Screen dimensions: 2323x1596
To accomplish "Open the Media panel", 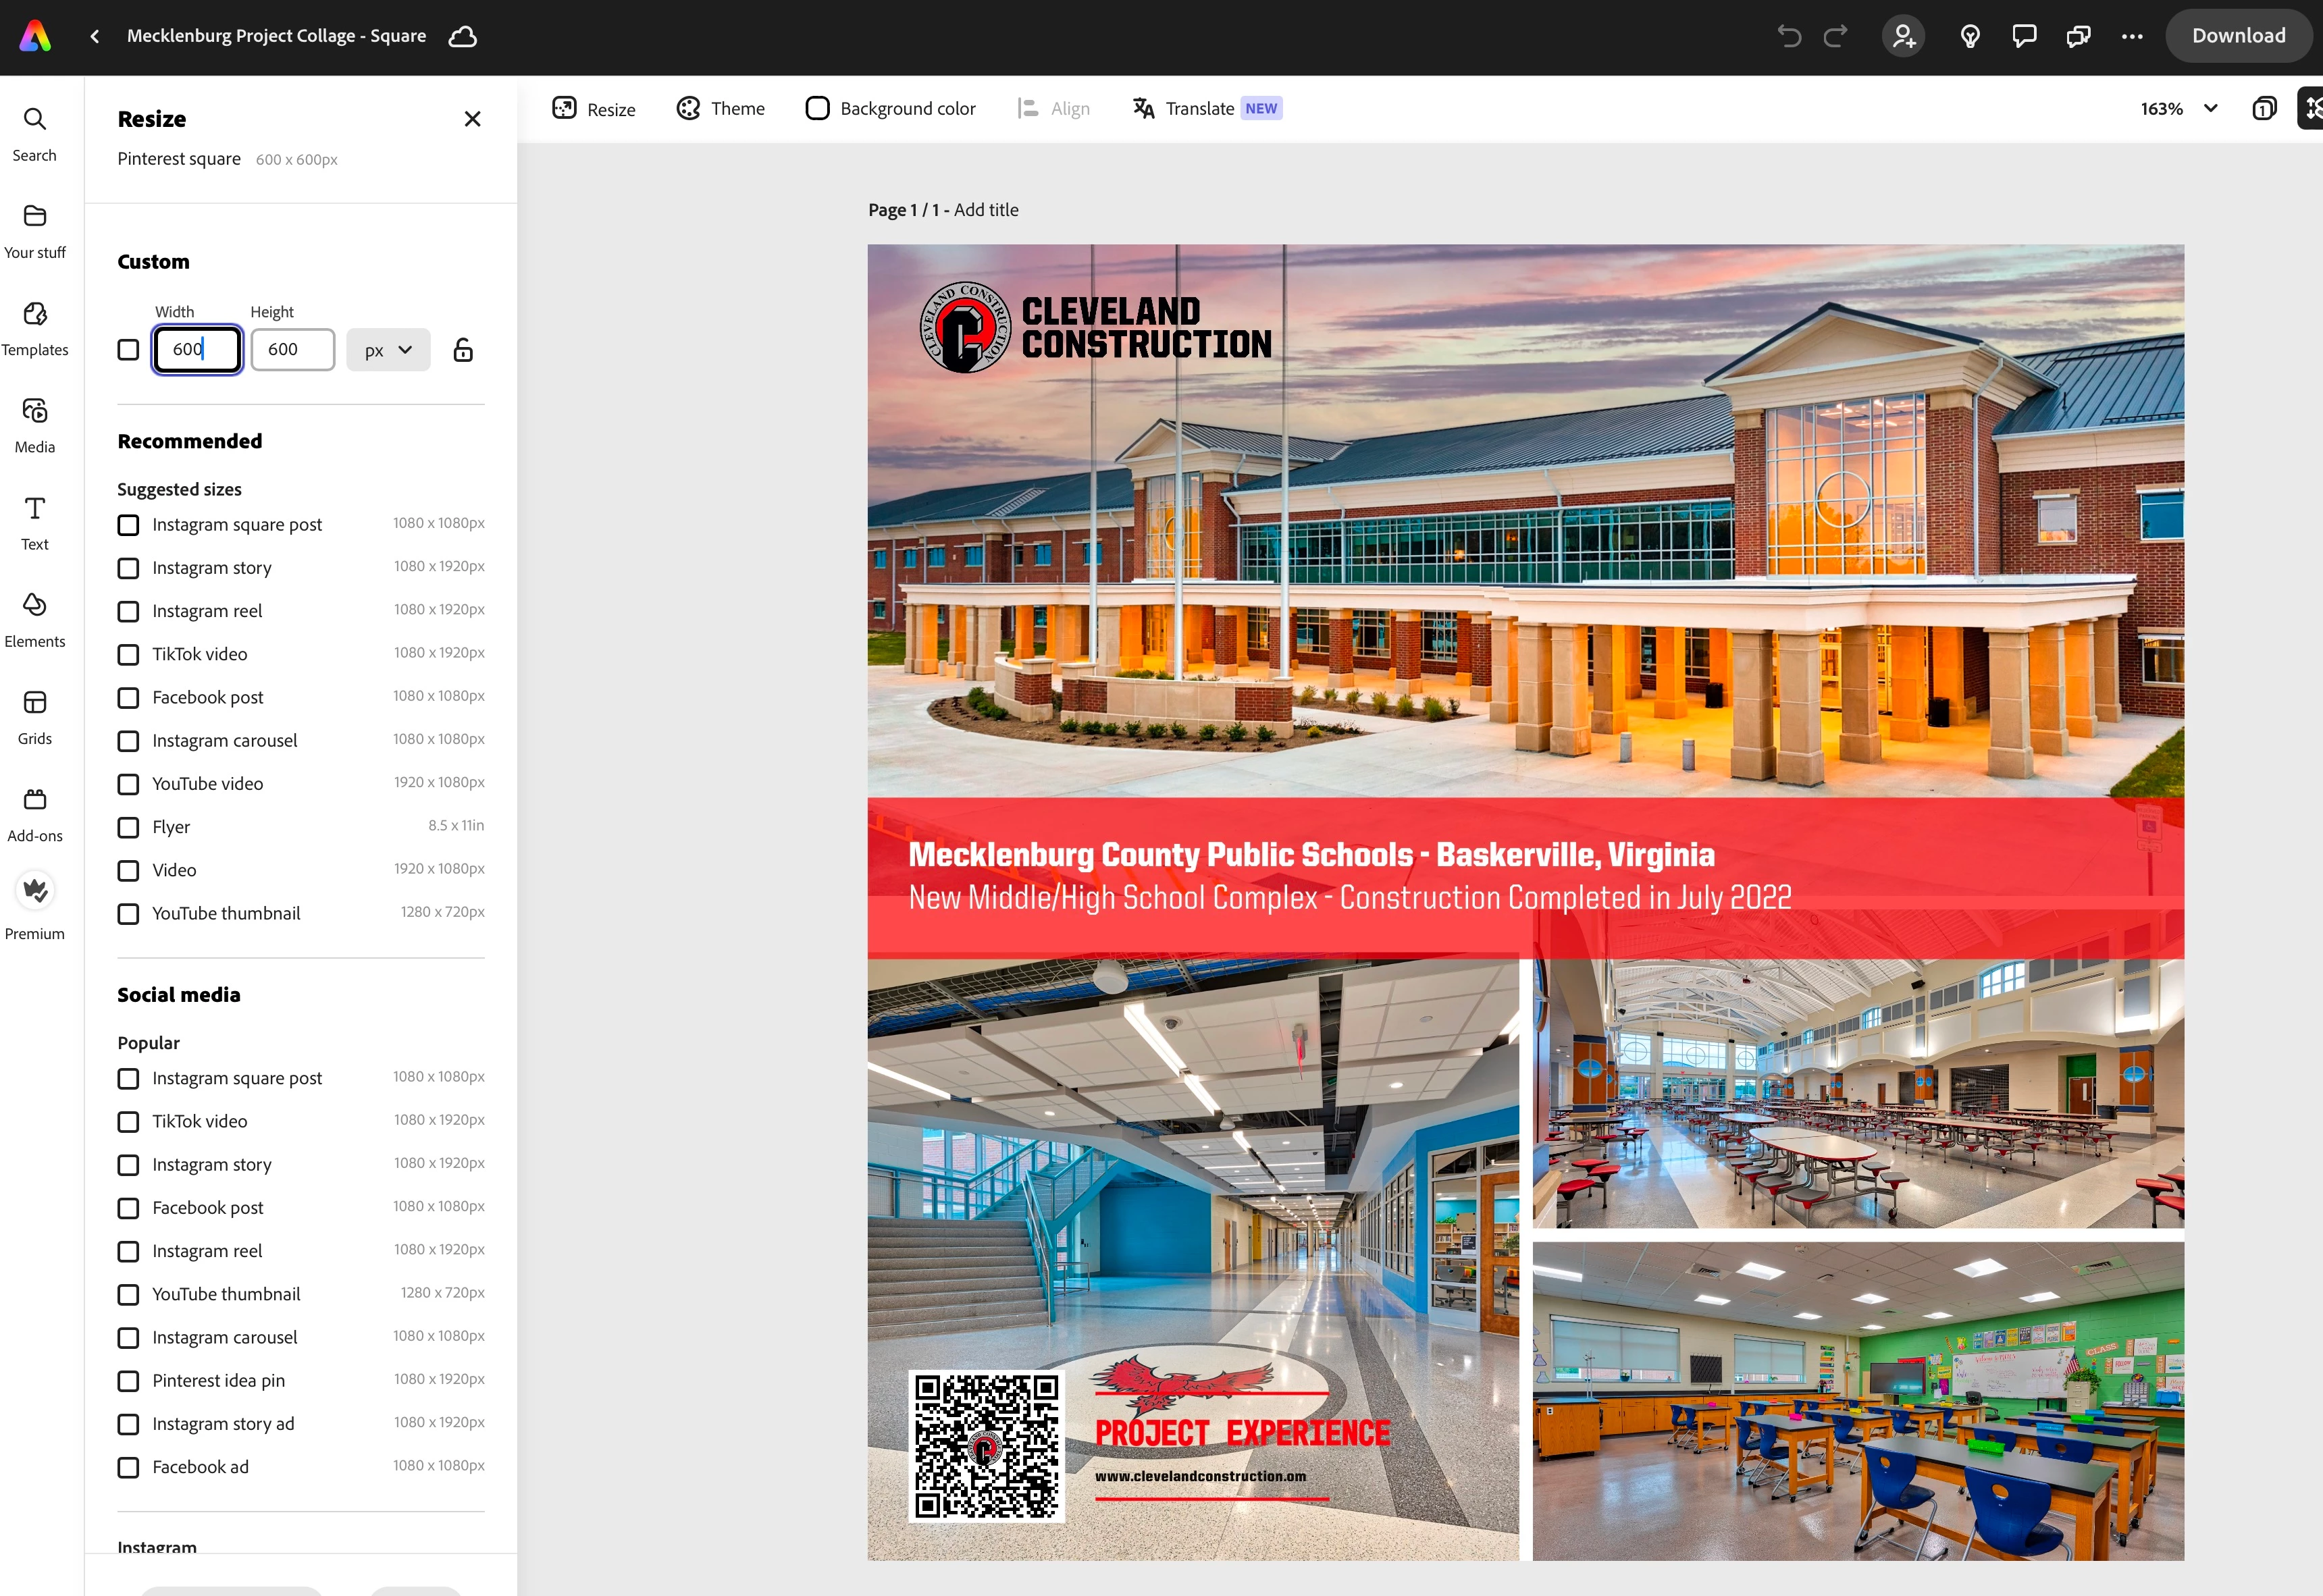I will pyautogui.click(x=34, y=425).
